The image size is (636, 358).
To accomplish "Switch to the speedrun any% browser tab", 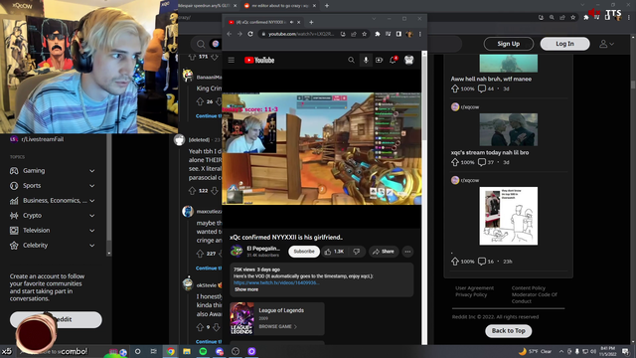I will pyautogui.click(x=208, y=6).
